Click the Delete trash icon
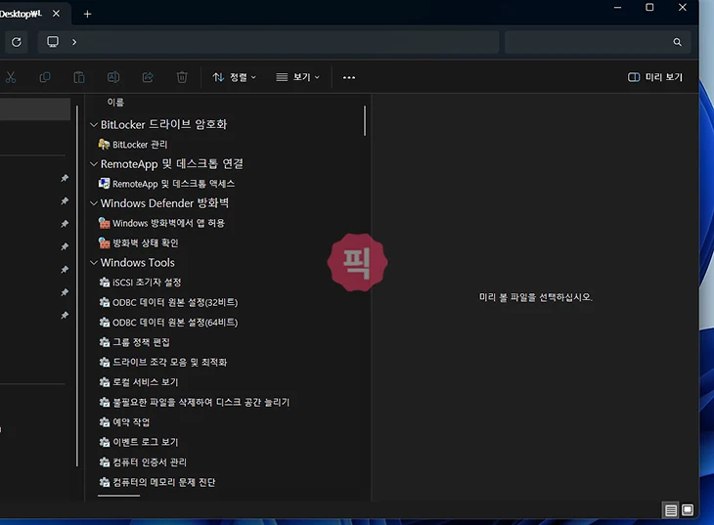Image resolution: width=714 pixels, height=525 pixels. pyautogui.click(x=182, y=77)
